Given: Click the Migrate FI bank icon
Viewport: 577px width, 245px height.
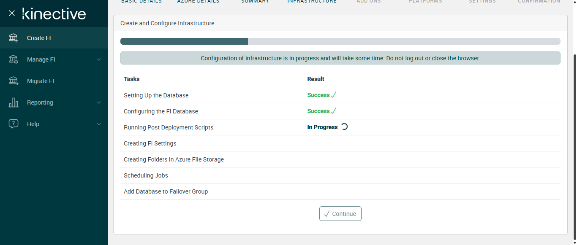Looking at the screenshot, I should click(14, 81).
